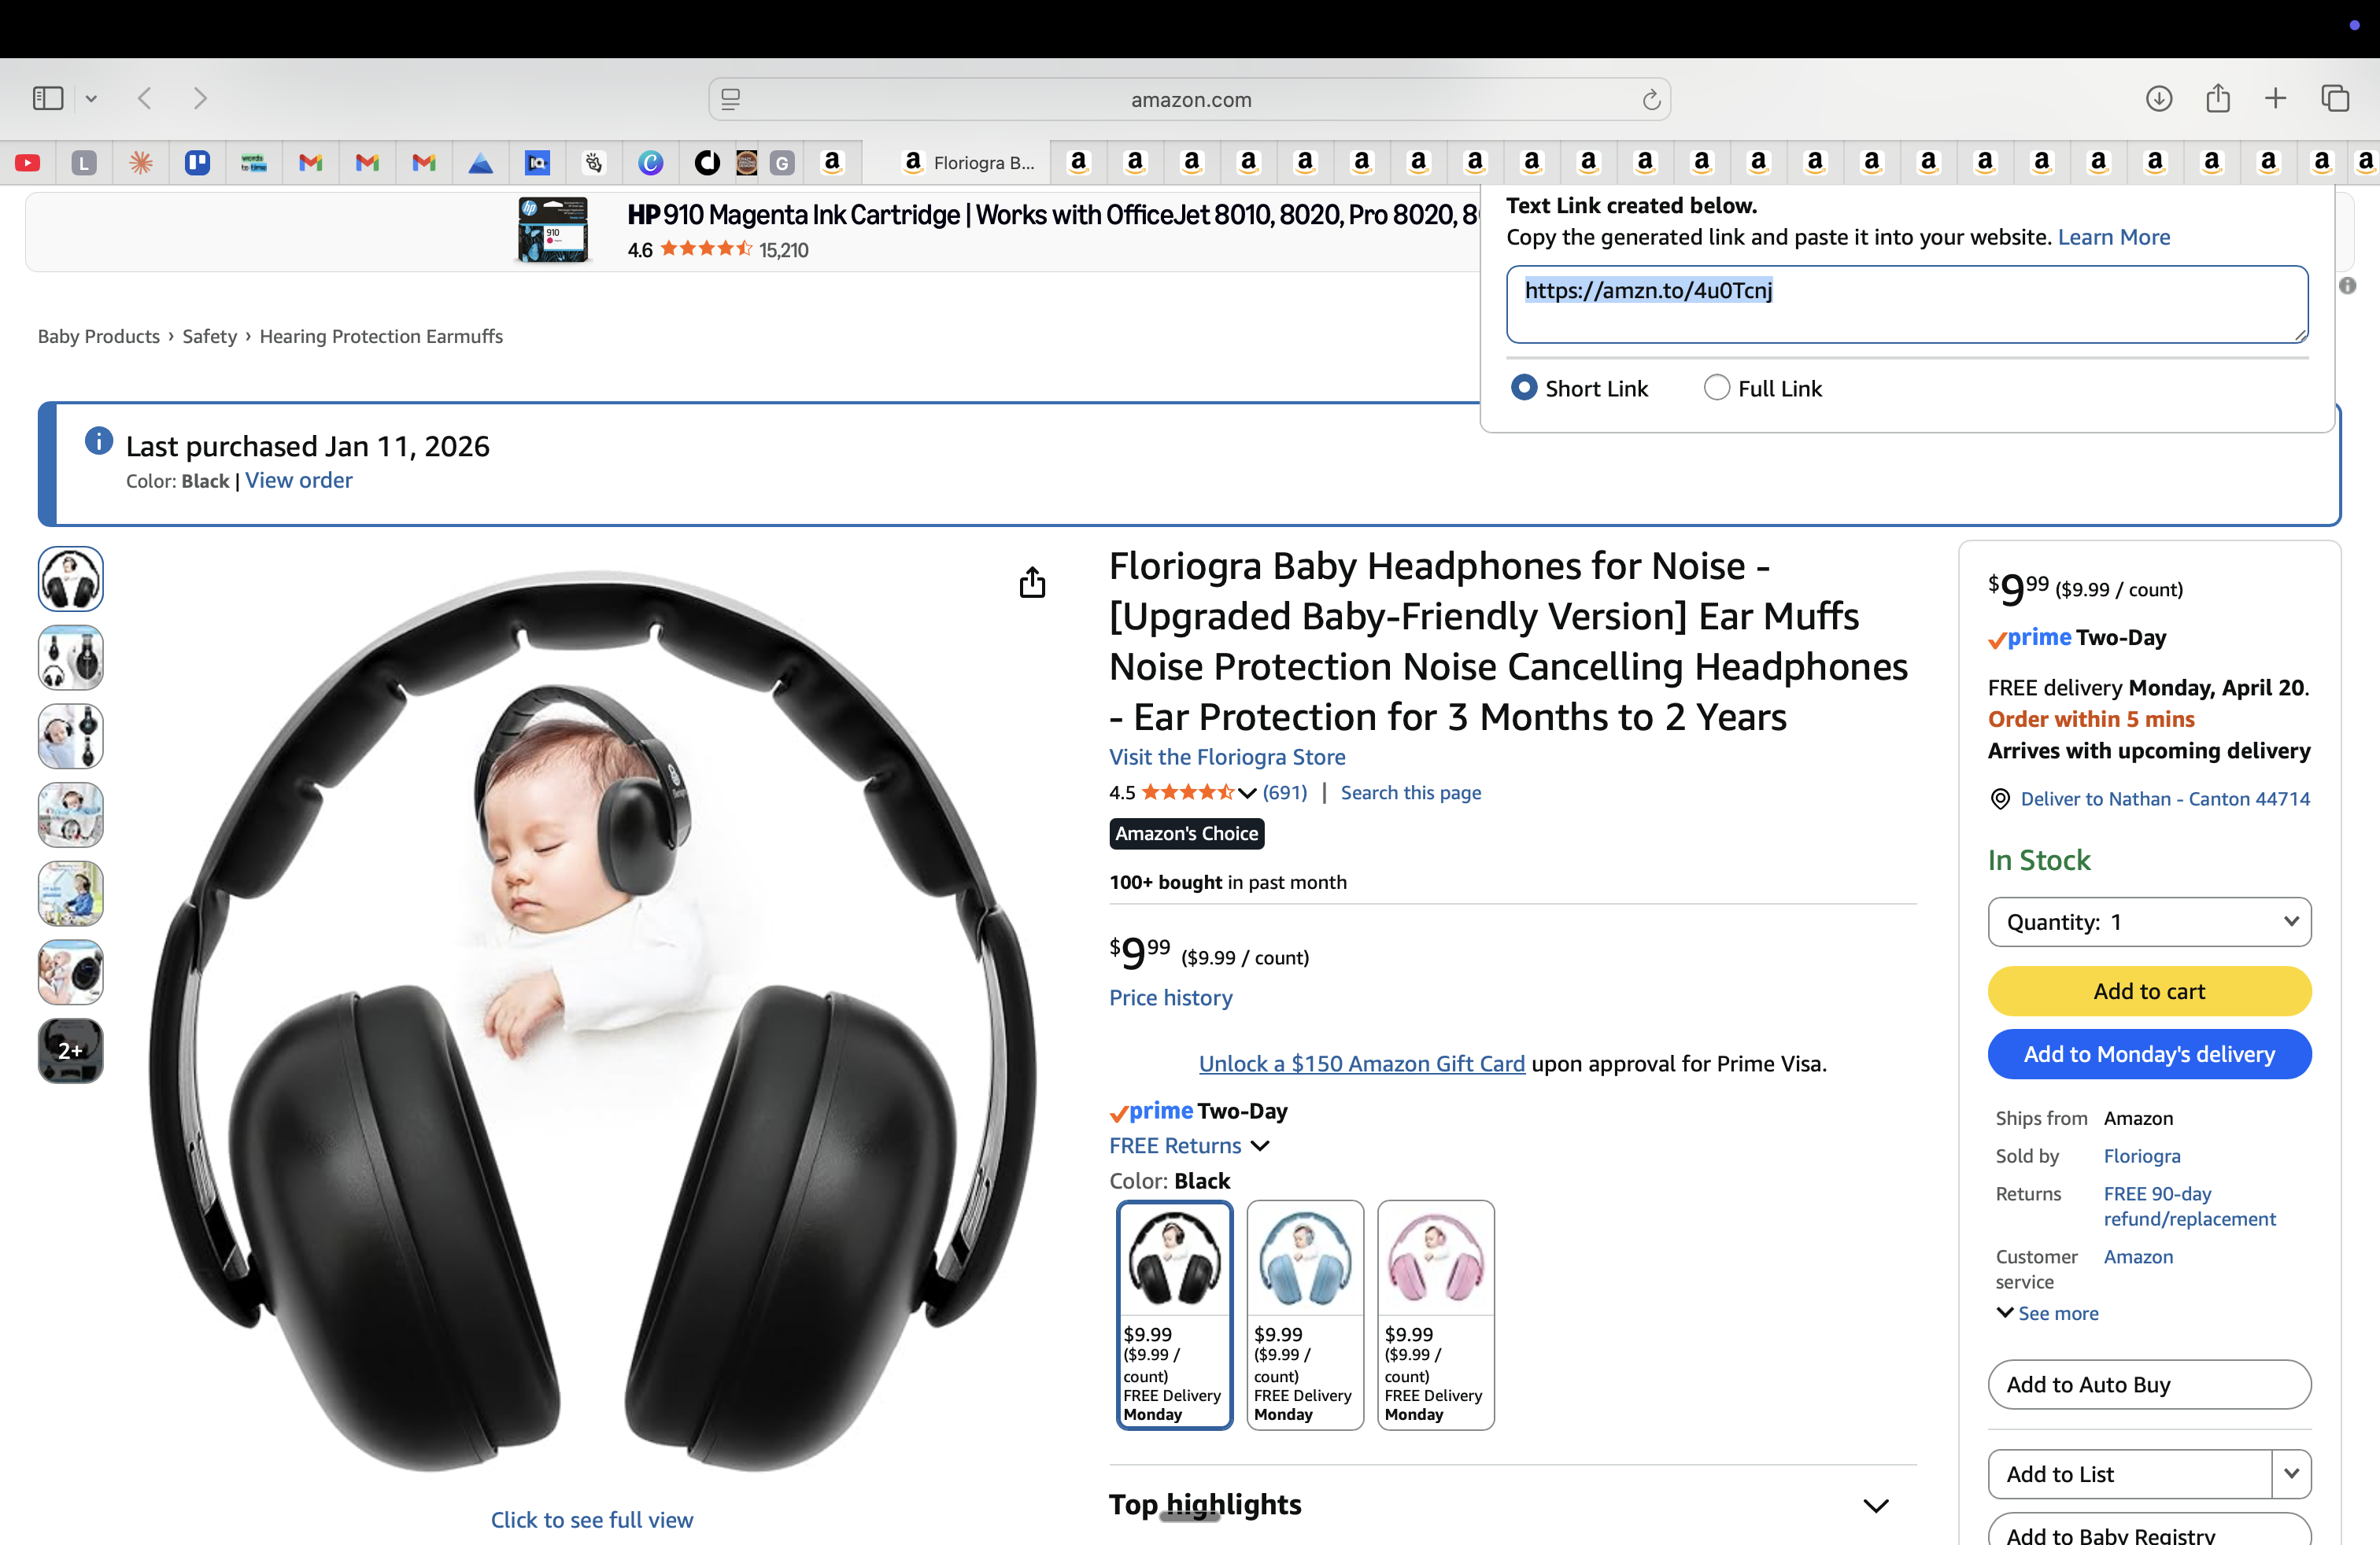The height and width of the screenshot is (1545, 2380).
Task: Show the Safari downloads
Action: click(x=2159, y=98)
